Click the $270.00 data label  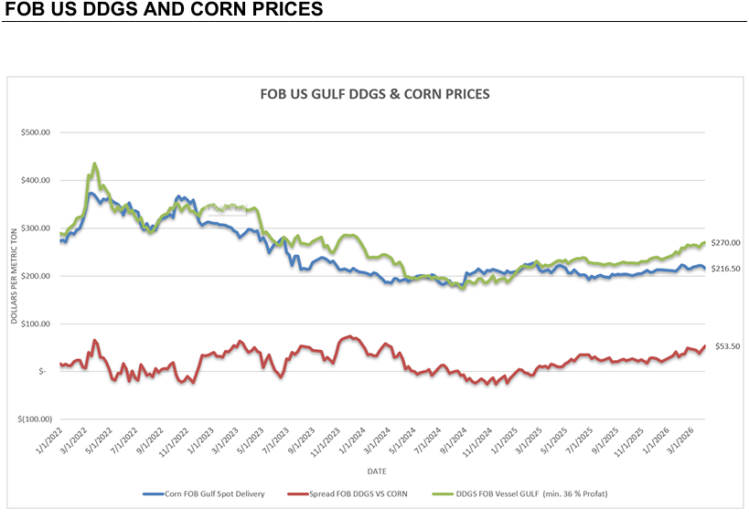[x=725, y=243]
